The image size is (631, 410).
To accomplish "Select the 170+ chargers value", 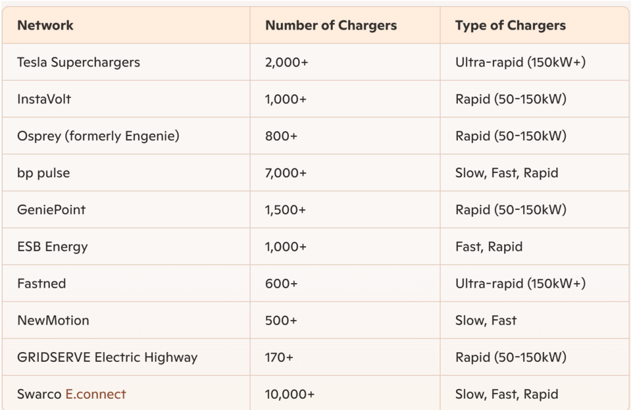I will tap(279, 357).
